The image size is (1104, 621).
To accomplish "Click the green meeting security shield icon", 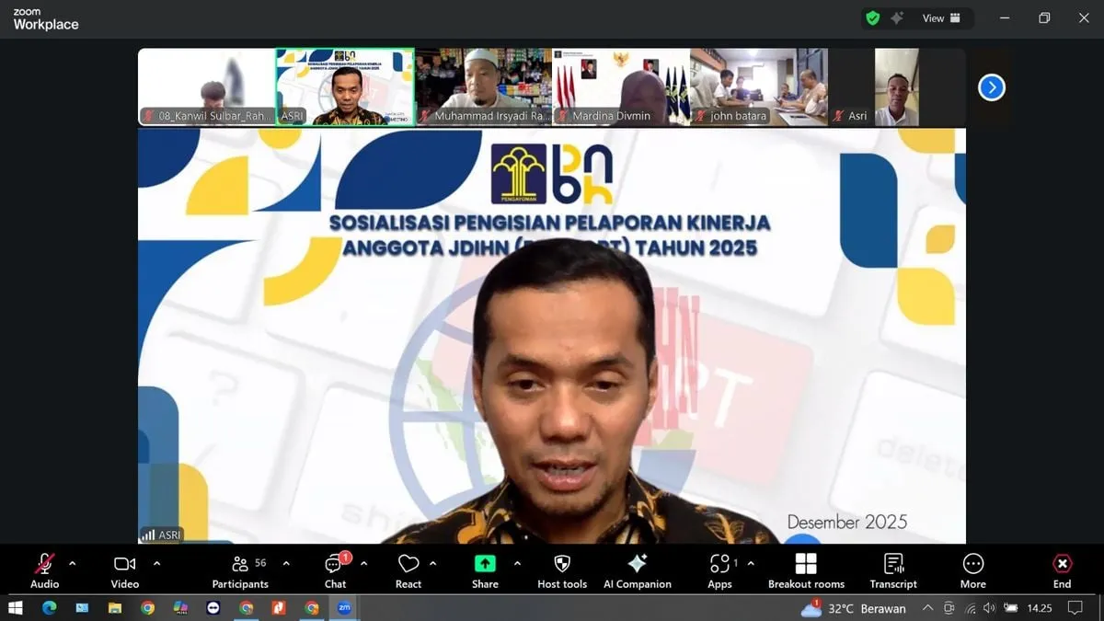I will tap(873, 18).
